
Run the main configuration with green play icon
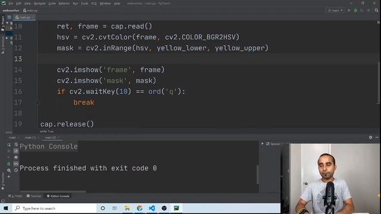tap(349, 11)
